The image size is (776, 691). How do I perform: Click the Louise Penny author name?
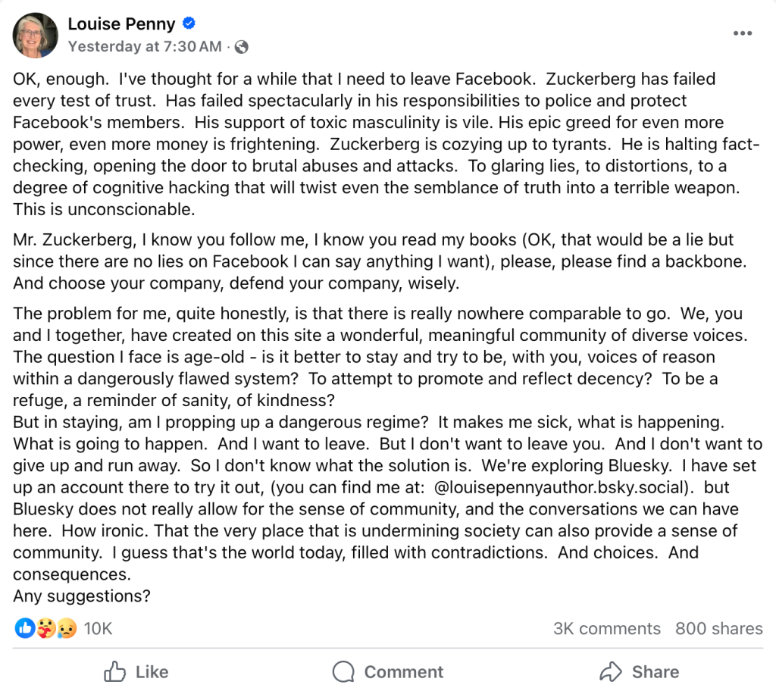(121, 24)
